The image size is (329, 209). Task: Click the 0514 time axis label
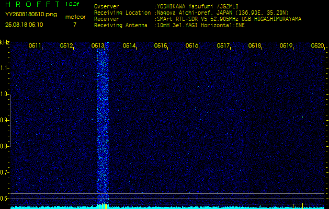pos(129,45)
